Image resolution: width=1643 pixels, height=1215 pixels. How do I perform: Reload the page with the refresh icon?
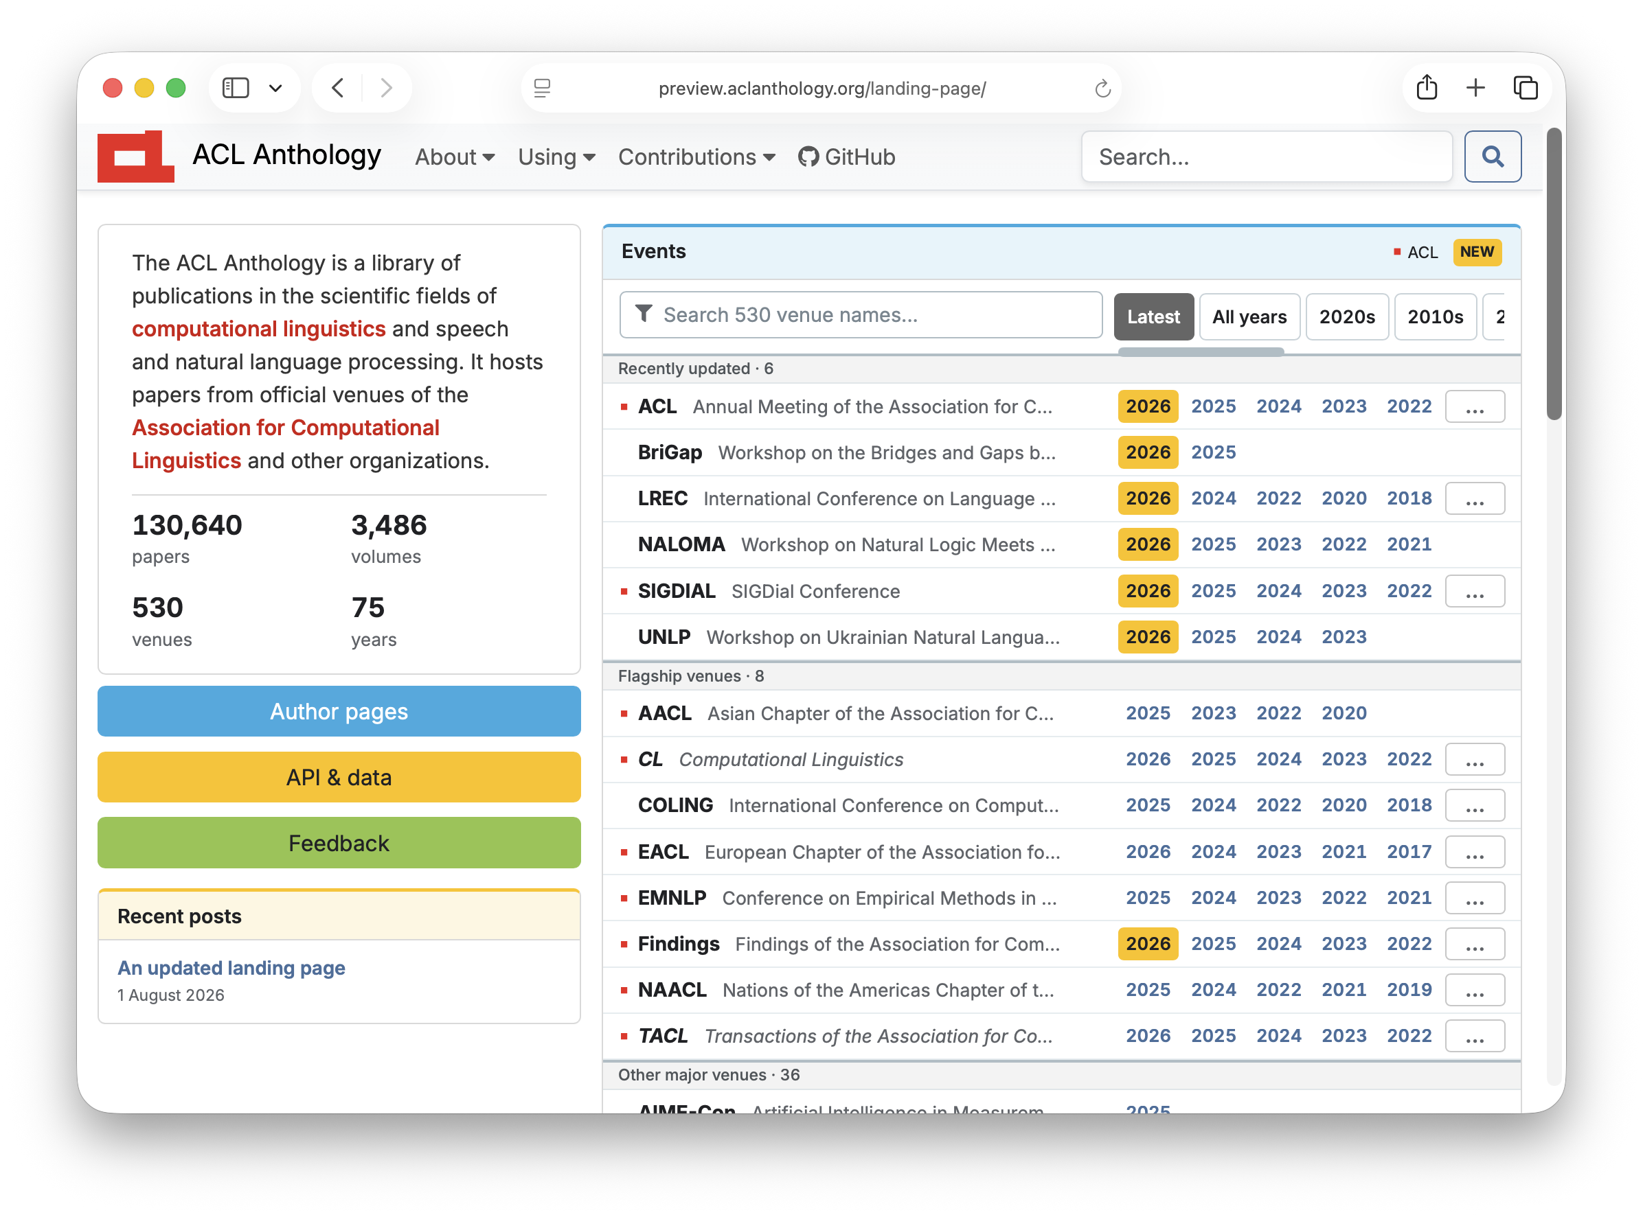pos(1102,89)
